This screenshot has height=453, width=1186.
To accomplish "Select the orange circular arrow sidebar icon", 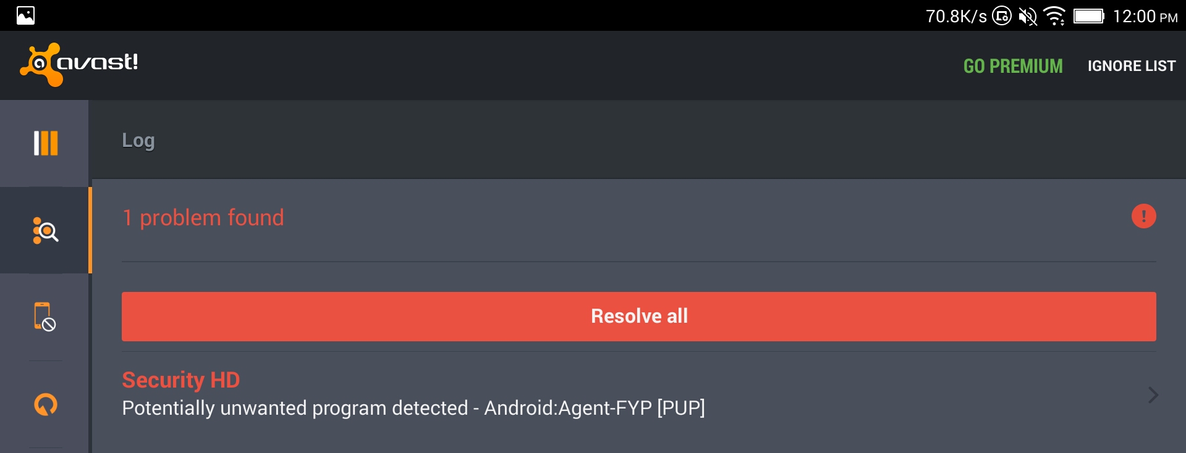I will pos(45,405).
